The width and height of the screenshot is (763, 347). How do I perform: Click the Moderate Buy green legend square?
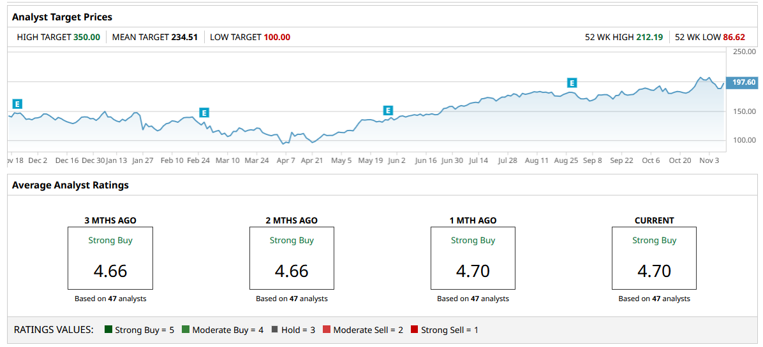[x=186, y=330]
